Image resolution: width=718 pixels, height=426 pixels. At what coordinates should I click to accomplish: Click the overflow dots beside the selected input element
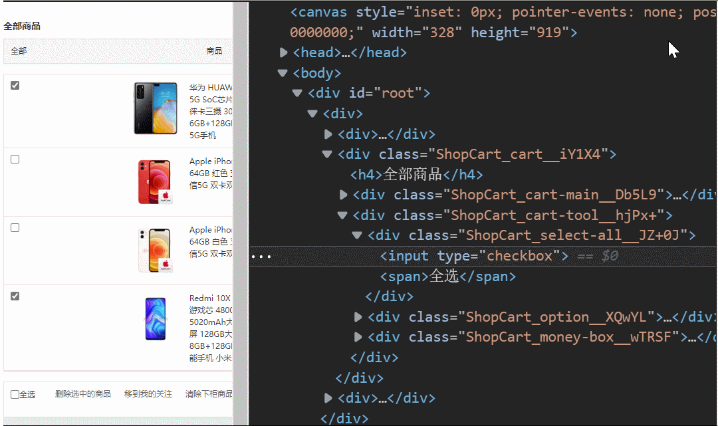tap(260, 256)
